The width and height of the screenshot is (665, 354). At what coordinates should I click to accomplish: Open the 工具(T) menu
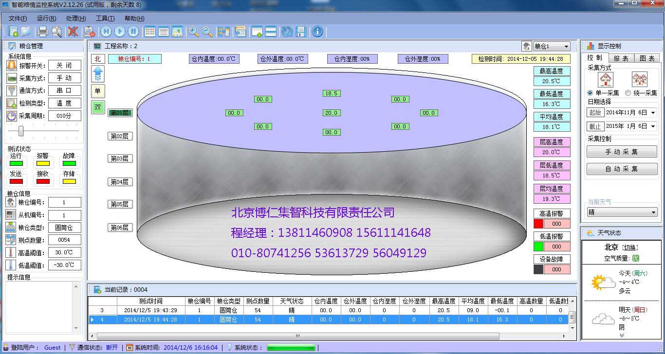coord(105,18)
